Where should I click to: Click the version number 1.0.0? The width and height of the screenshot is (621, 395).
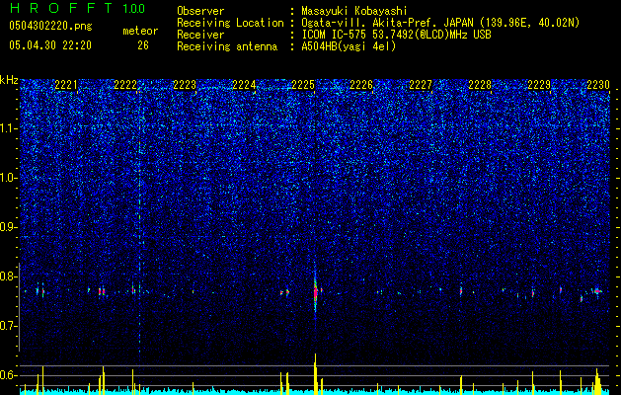coord(134,8)
